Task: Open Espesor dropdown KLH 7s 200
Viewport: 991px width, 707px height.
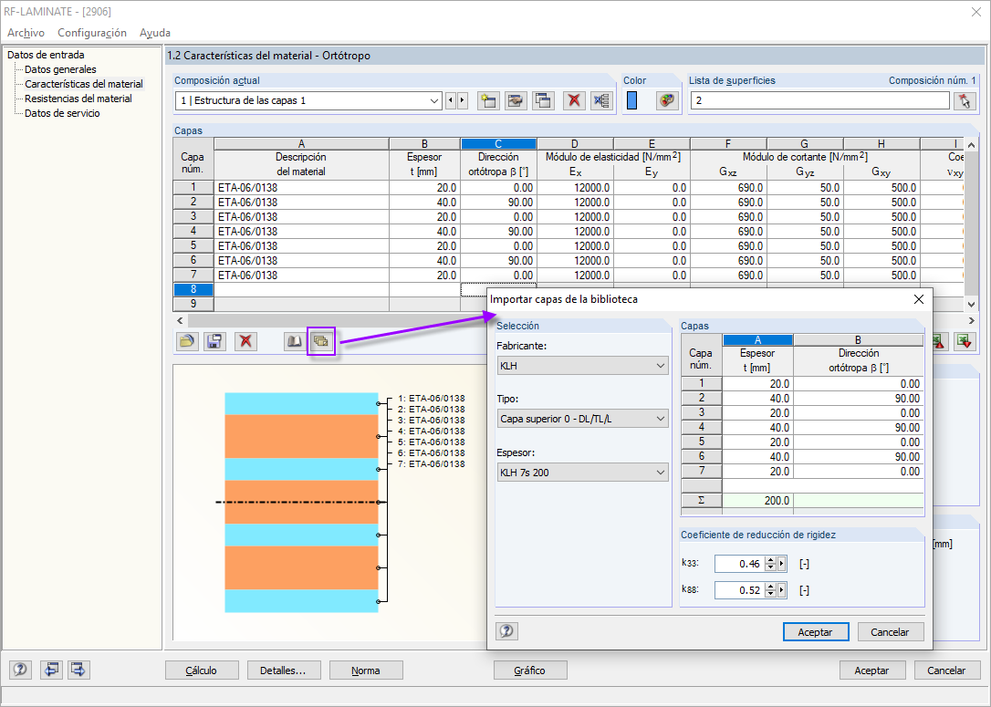Action: [x=583, y=472]
